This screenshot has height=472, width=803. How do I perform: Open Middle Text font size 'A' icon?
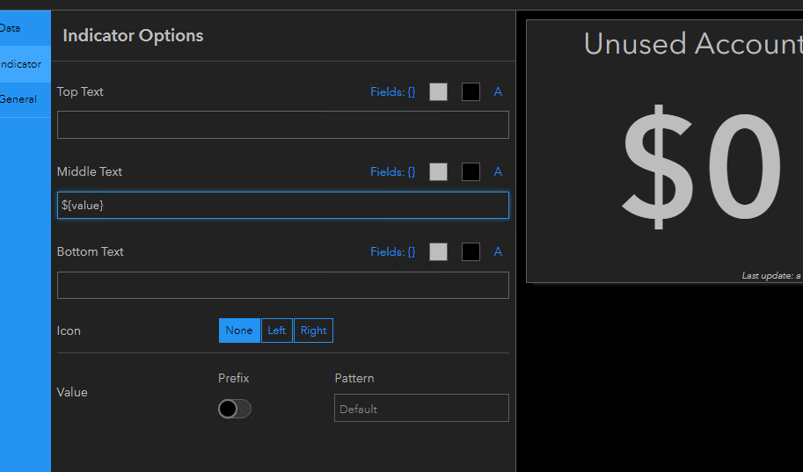coord(498,171)
